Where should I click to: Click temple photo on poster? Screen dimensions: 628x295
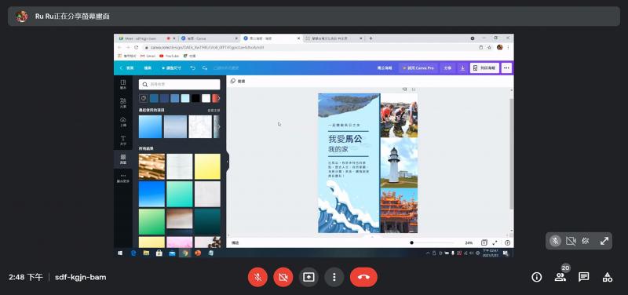399,210
